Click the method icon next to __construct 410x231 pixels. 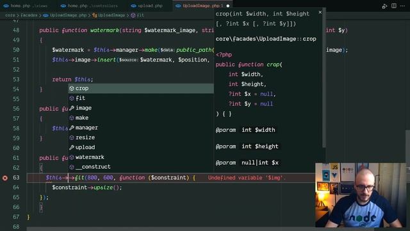tap(72, 167)
